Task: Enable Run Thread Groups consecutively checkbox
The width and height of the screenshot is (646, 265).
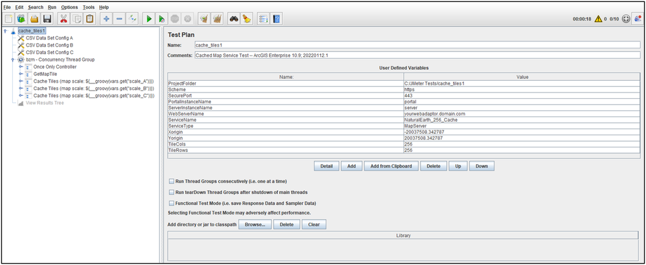Action: pyautogui.click(x=172, y=181)
